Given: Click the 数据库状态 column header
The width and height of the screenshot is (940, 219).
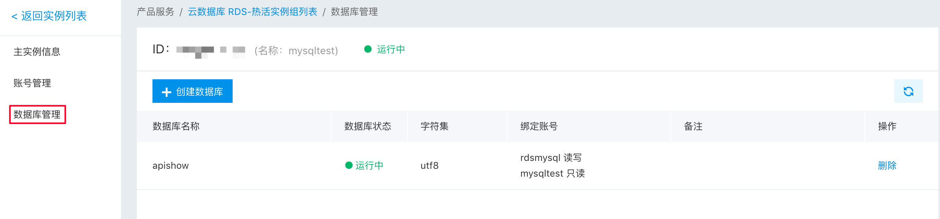Looking at the screenshot, I should coord(368,126).
